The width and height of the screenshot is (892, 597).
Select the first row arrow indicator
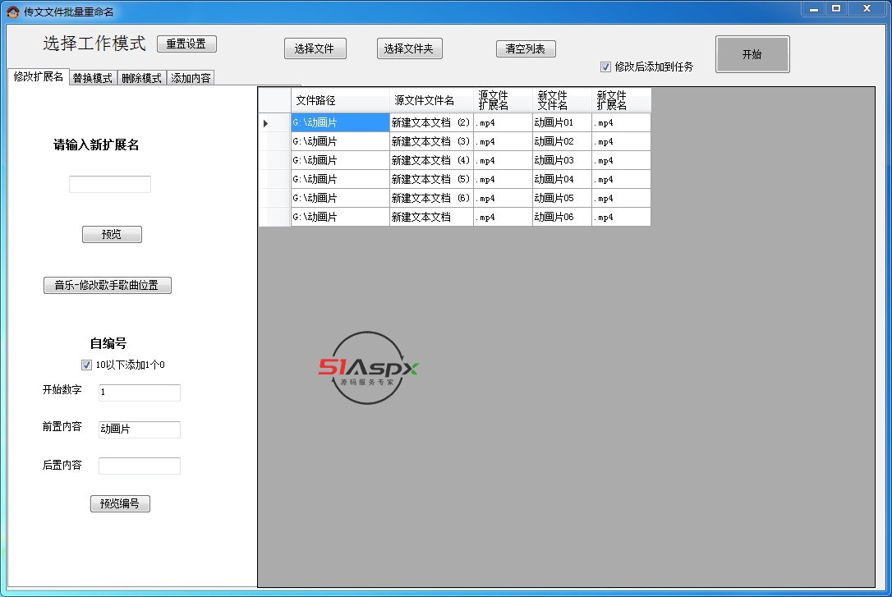(x=266, y=123)
